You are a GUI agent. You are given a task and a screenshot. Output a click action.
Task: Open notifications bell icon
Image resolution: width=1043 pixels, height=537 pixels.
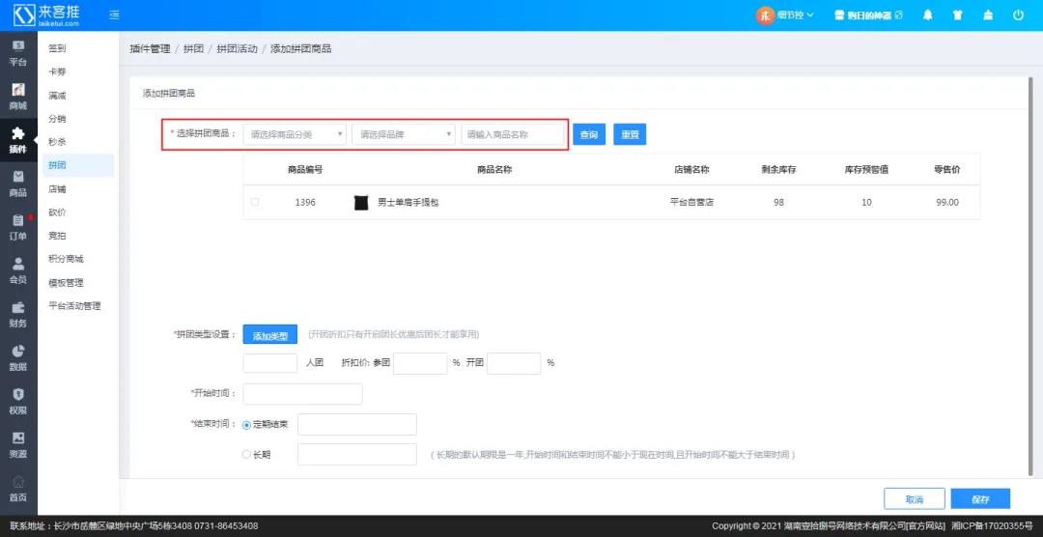click(928, 14)
